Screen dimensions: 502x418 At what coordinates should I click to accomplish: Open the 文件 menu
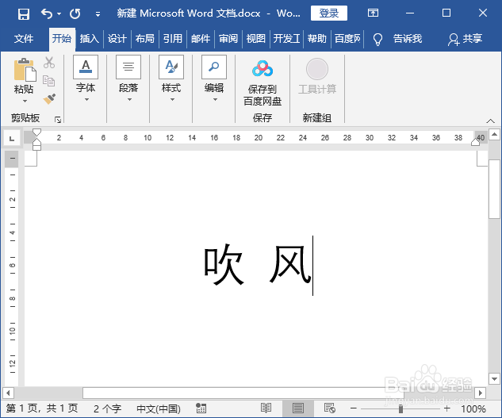pos(24,39)
